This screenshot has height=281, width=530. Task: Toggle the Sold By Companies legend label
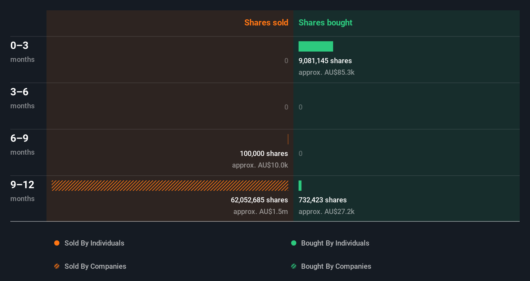tap(95, 266)
